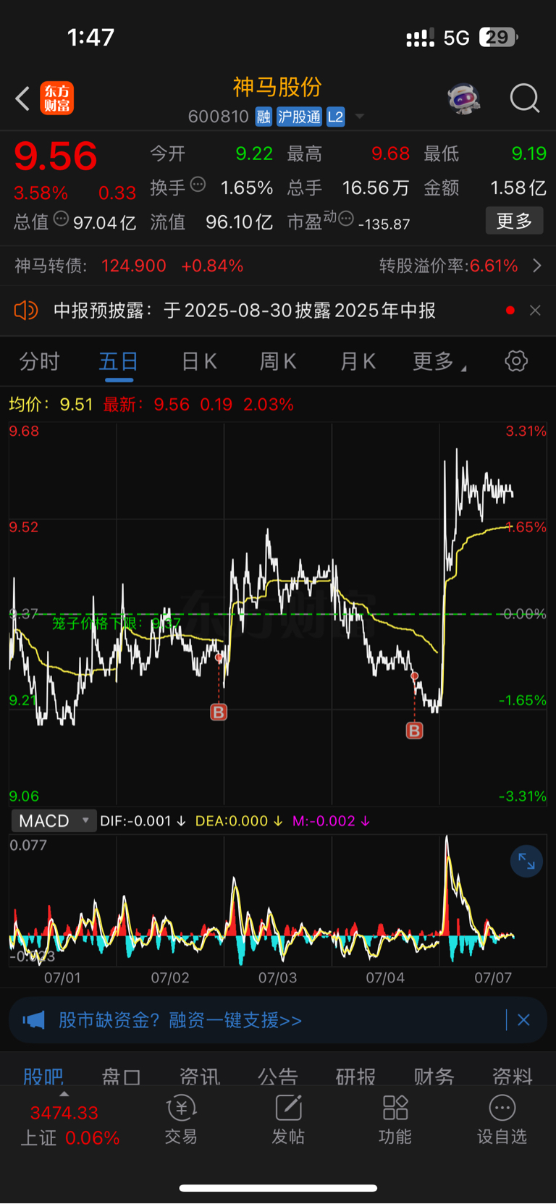
Task: Switch to 日K chart tab
Action: pos(199,361)
